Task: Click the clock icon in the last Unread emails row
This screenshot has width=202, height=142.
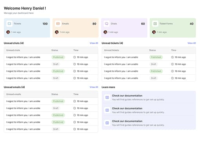Action: pyautogui.click(x=75, y=129)
